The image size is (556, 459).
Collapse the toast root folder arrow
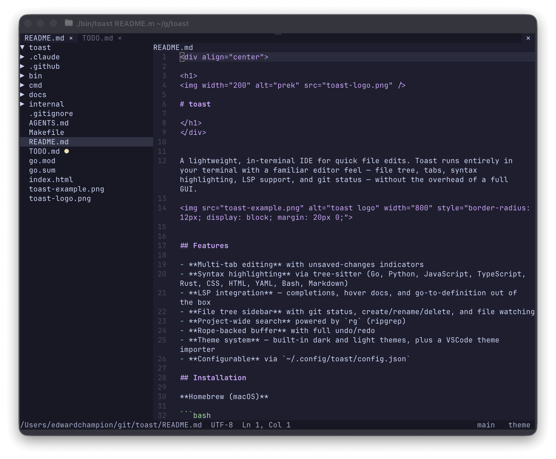(22, 47)
